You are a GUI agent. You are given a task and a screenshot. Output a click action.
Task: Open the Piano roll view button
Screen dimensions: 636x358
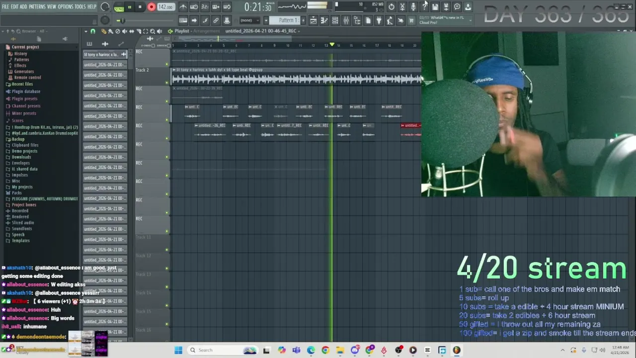tap(324, 20)
